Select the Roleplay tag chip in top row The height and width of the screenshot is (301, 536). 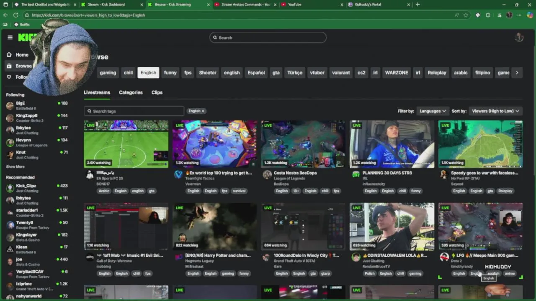click(x=437, y=72)
